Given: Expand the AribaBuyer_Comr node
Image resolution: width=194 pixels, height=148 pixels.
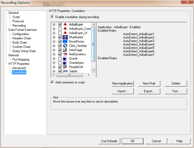Looking at the screenshot, I should pos(54,29).
